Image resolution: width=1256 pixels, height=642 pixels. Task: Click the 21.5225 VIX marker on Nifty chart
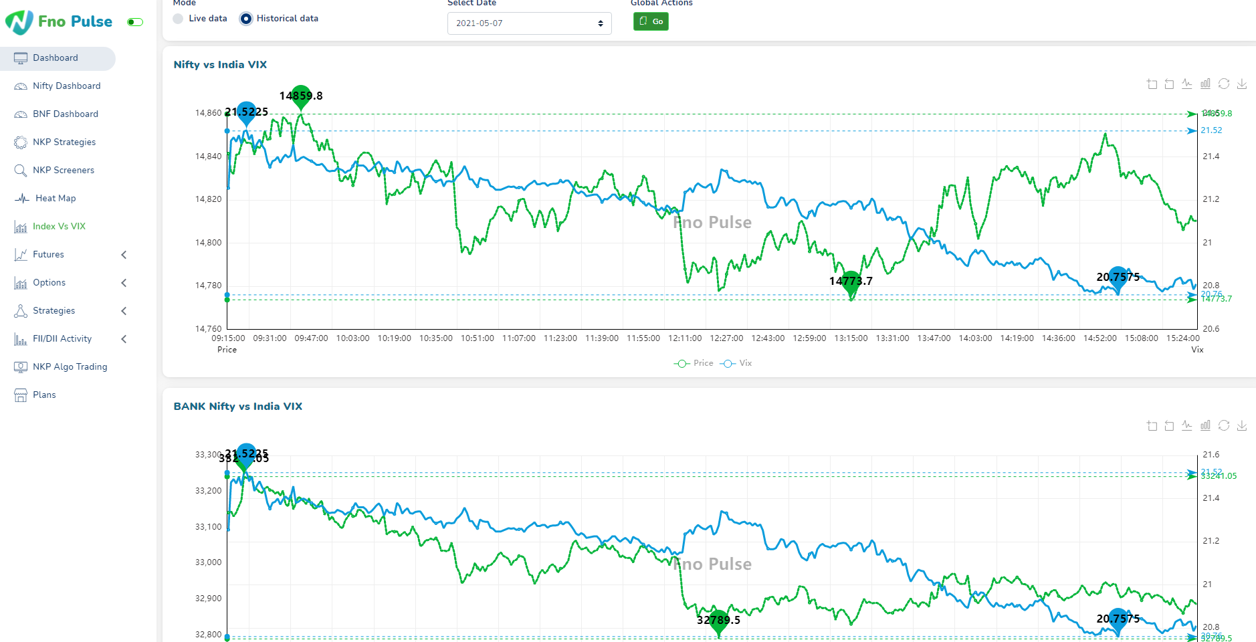246,114
